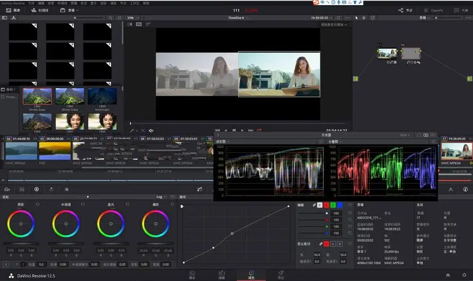
Task: Switch to the Deliver (导出) page tab
Action: coord(281,275)
